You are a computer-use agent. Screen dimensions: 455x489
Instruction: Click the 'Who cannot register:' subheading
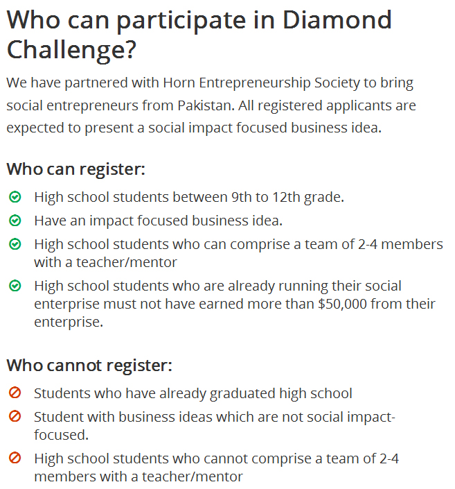pyautogui.click(x=89, y=365)
